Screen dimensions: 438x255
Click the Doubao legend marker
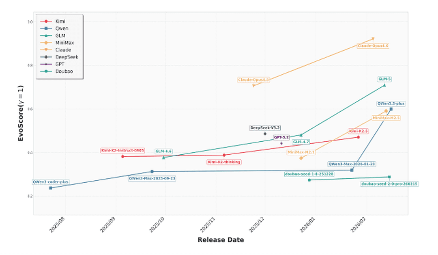click(46, 71)
